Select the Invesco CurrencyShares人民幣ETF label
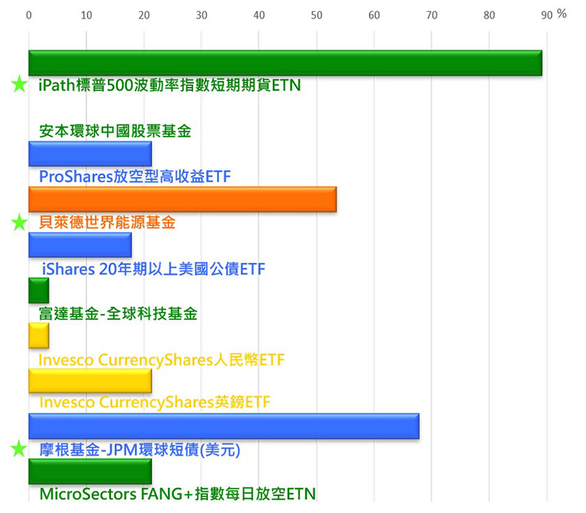The image size is (586, 513). click(x=161, y=360)
